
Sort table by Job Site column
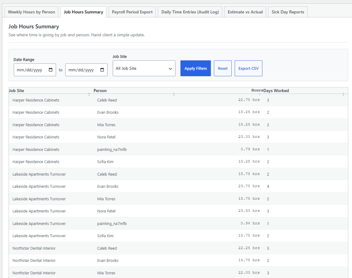(x=89, y=94)
